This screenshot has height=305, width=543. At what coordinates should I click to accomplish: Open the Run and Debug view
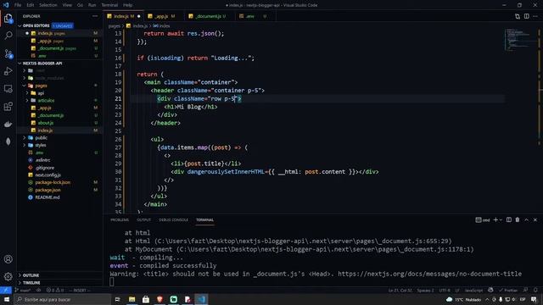pos(8,71)
